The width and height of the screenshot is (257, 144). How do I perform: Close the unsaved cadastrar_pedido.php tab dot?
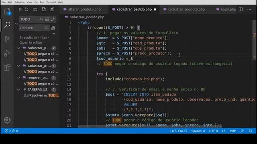click(155, 10)
